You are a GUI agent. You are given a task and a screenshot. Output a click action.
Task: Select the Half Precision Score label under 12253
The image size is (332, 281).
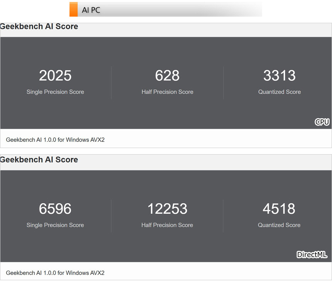coord(167,225)
